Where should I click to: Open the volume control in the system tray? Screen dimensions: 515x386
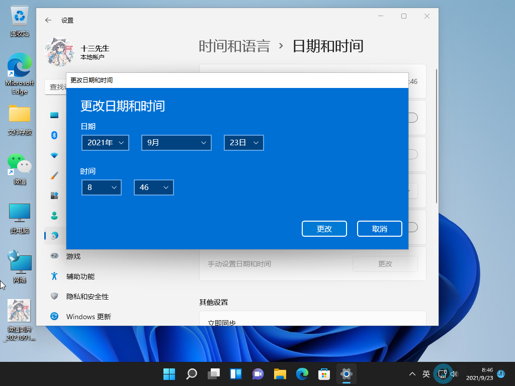(454, 374)
